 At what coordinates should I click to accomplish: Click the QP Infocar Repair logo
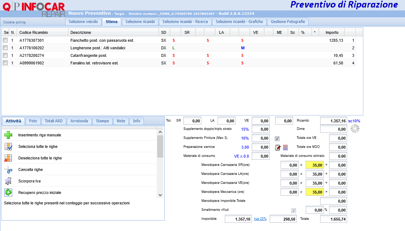coord(34,9)
